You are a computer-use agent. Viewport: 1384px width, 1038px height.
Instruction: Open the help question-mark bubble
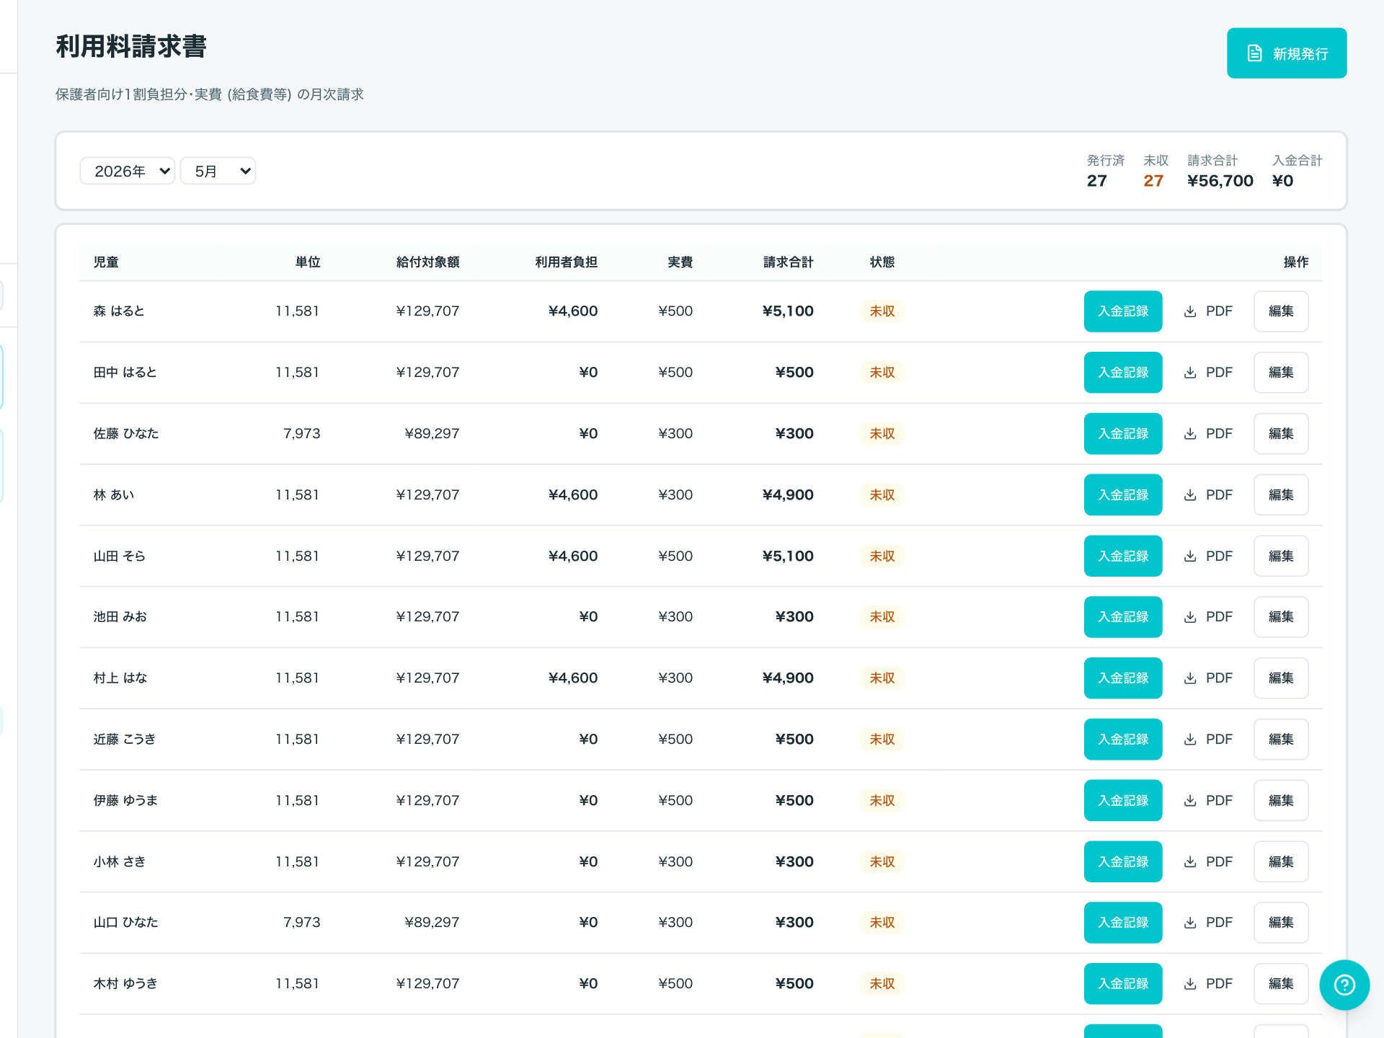coord(1344,985)
